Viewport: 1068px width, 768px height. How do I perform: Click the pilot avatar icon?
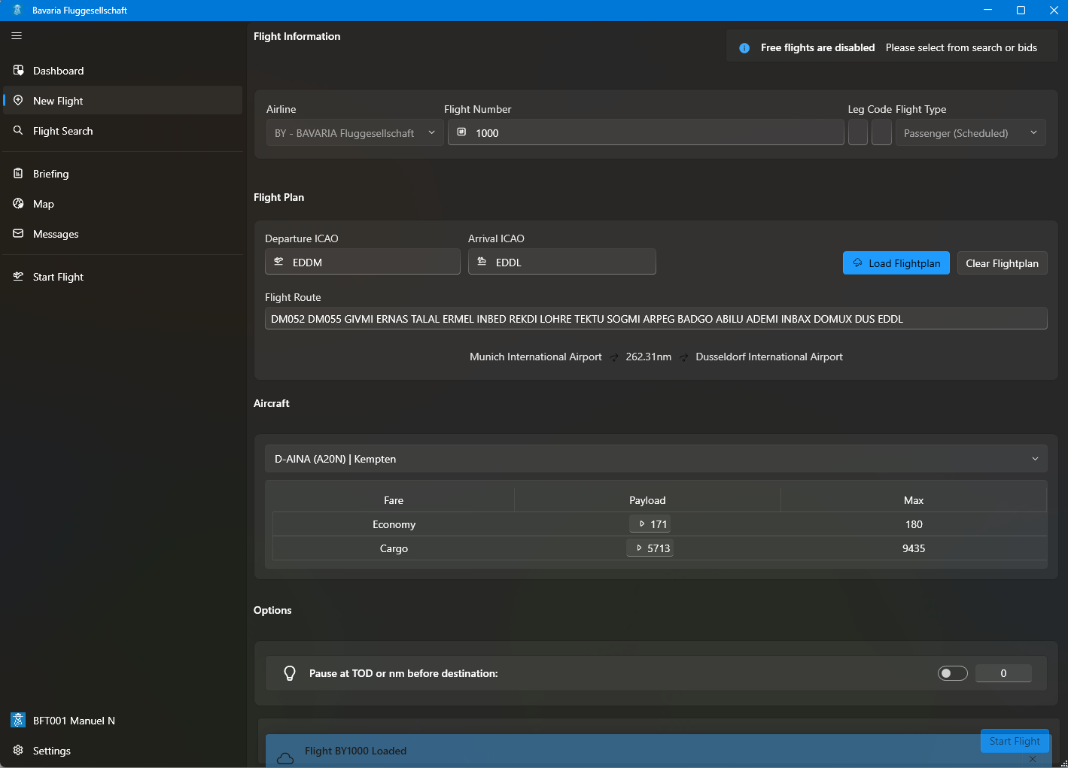[x=18, y=720]
